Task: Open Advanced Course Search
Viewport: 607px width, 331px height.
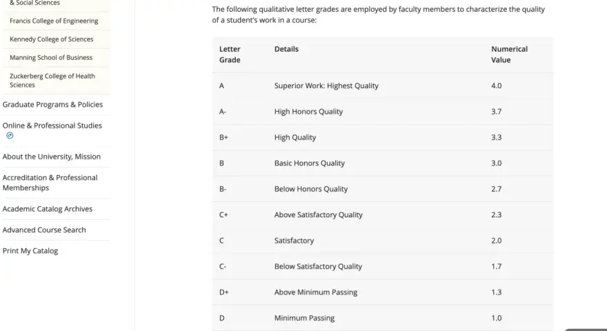Action: [x=44, y=230]
